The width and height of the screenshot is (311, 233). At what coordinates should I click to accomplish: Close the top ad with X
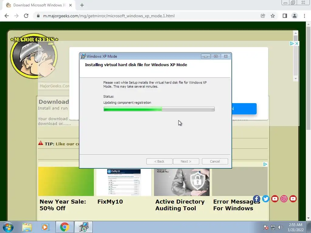click(297, 43)
